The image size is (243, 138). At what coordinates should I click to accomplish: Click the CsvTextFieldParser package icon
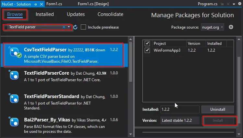pyautogui.click(x=14, y=52)
